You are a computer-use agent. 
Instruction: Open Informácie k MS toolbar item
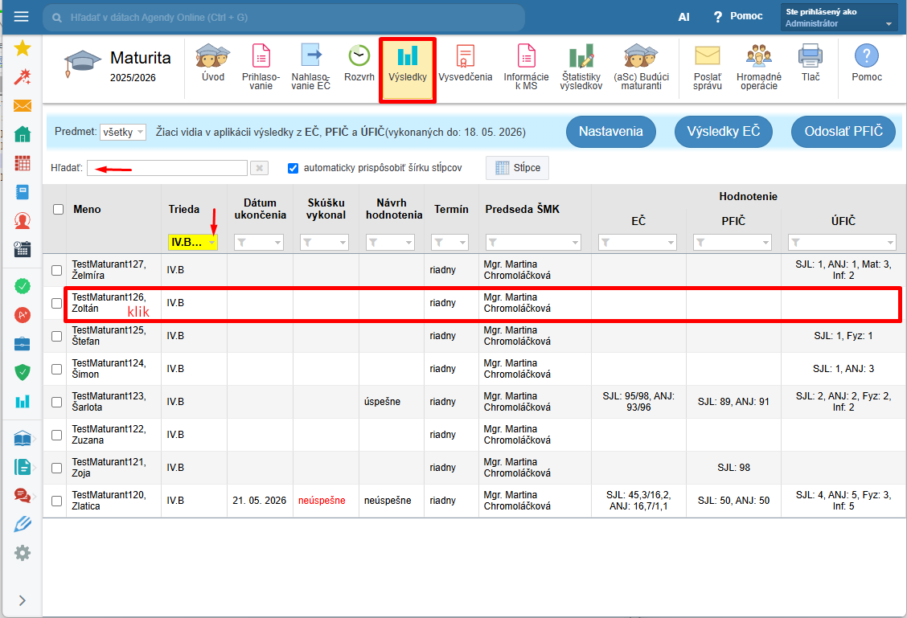point(527,67)
